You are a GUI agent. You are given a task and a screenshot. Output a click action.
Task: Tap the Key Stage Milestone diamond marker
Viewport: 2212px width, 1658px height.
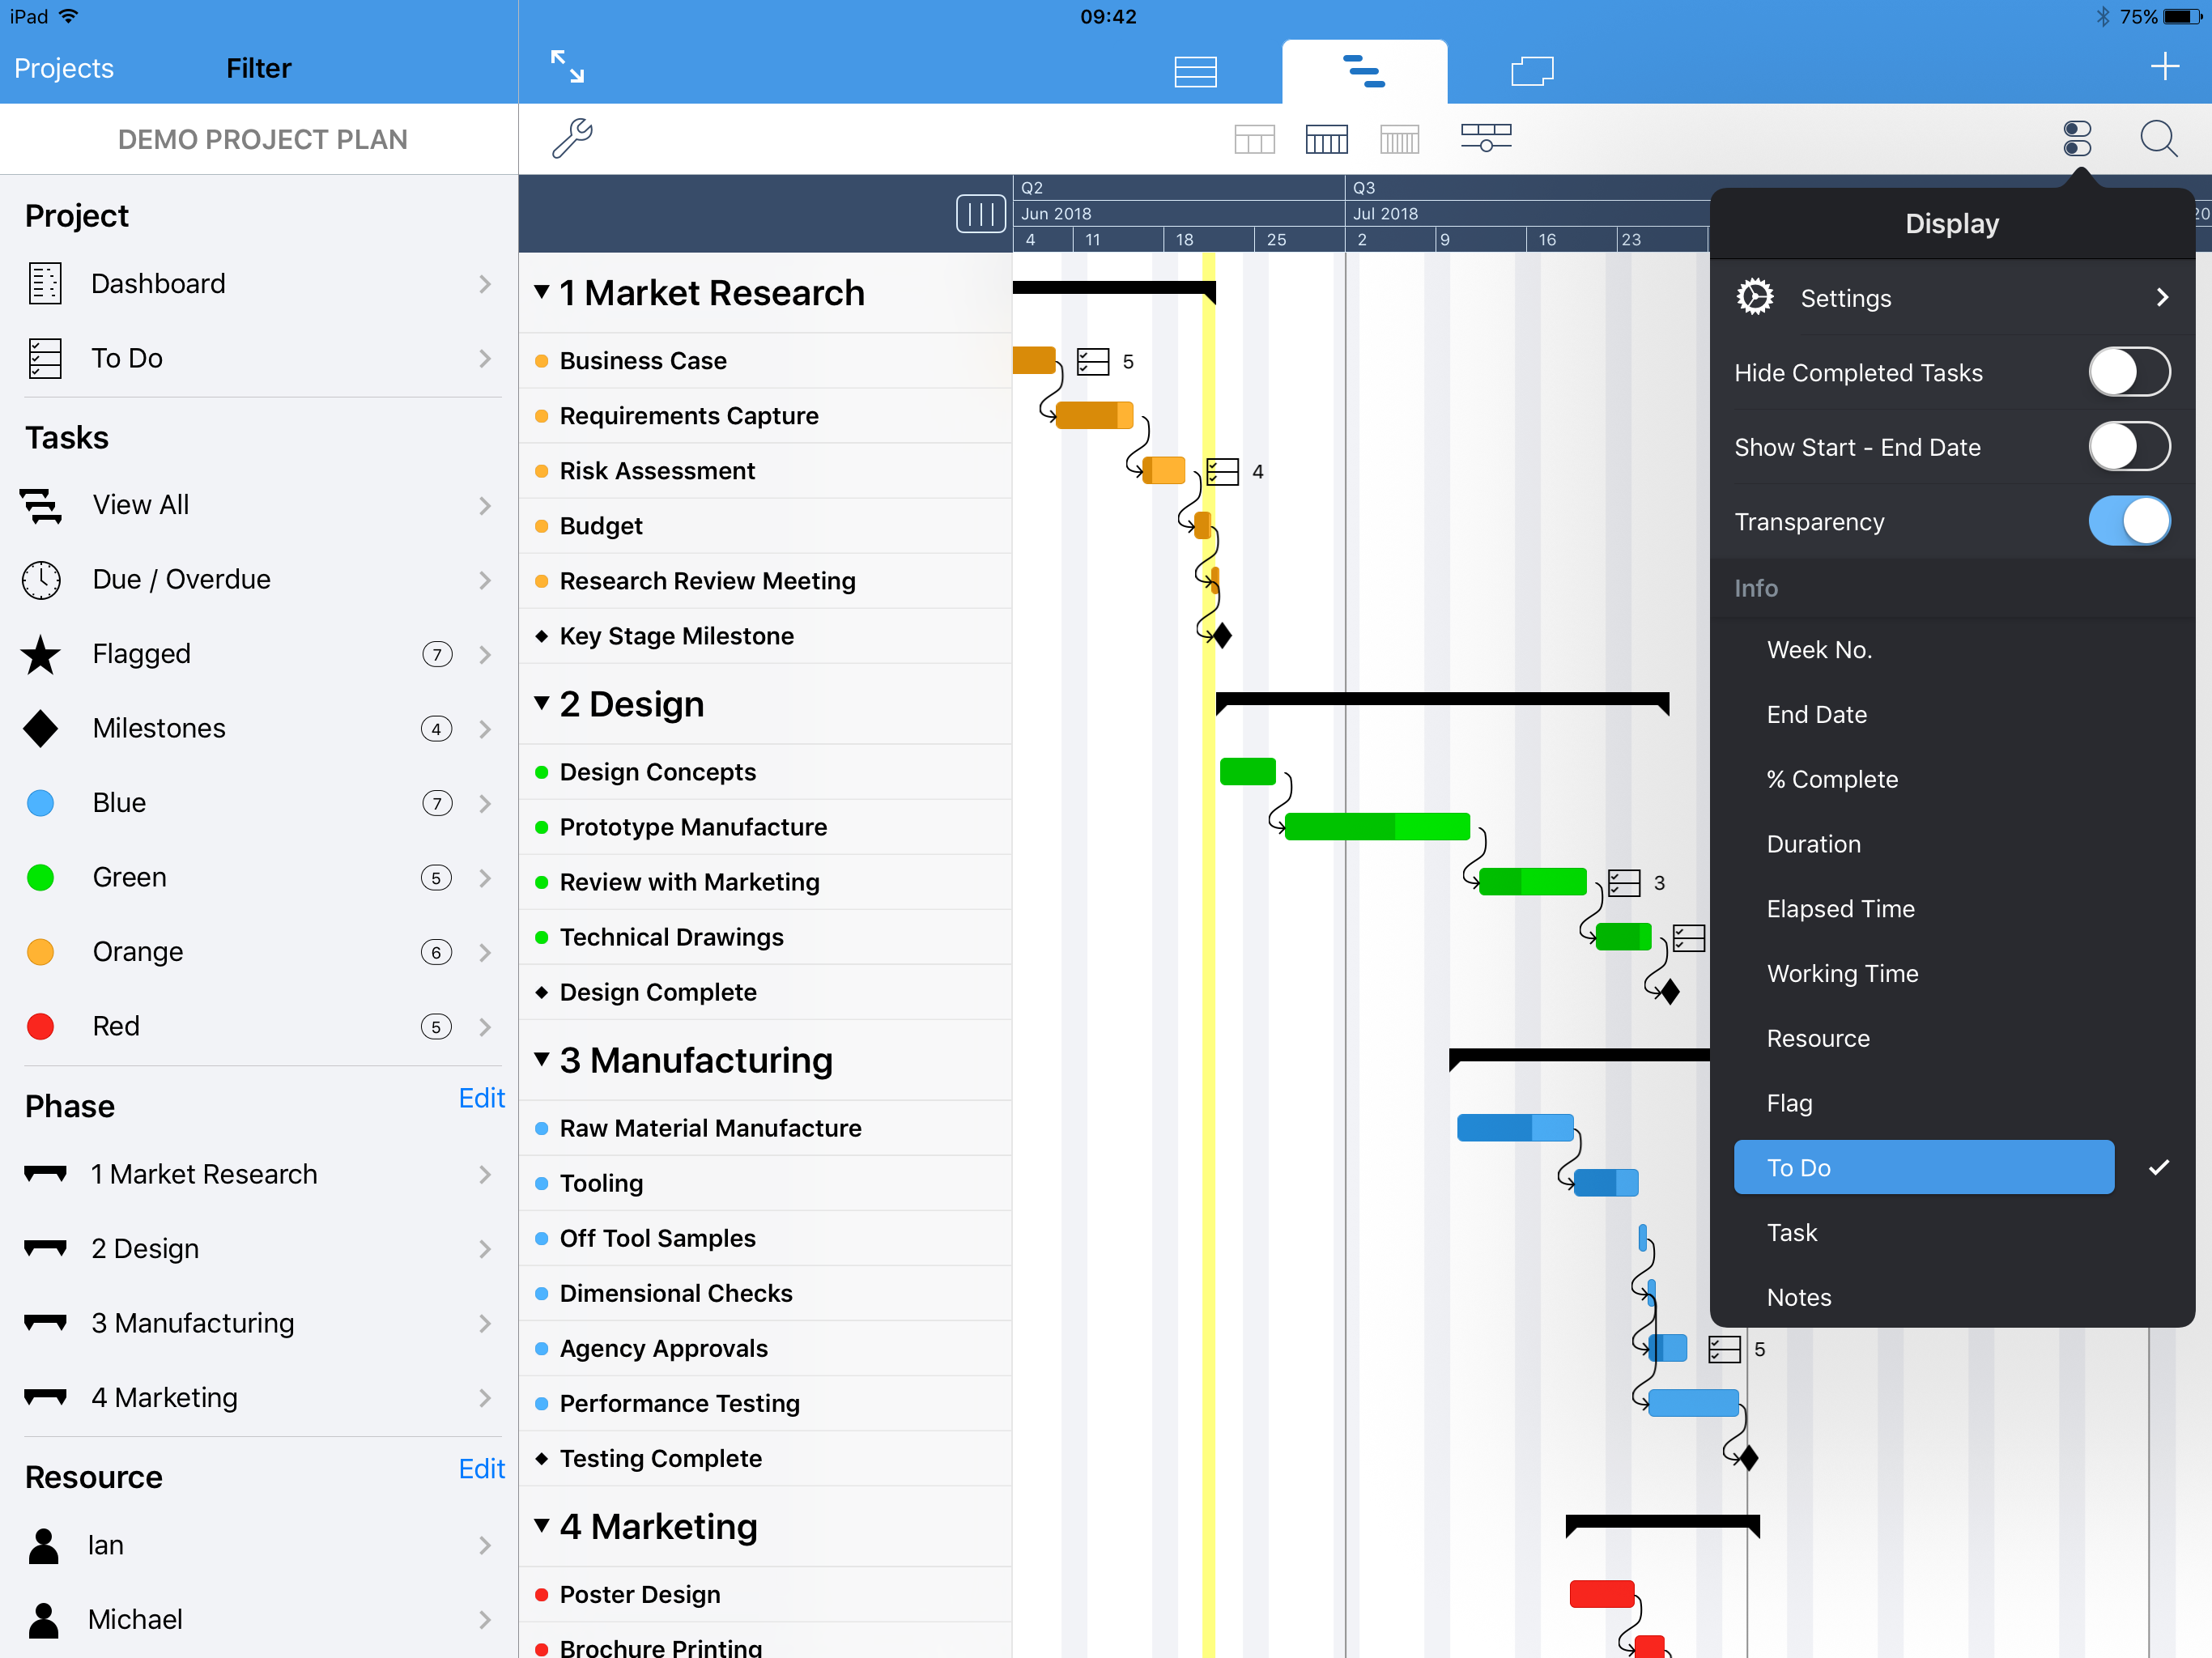click(1222, 635)
